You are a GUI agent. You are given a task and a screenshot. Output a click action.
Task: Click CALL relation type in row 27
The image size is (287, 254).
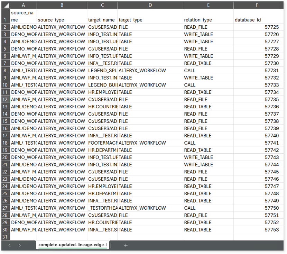(x=208, y=208)
